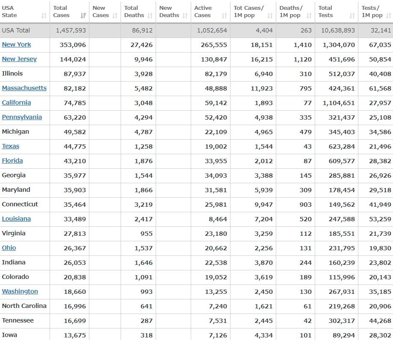Click sort icon in Total Cases header
Screen dimensions: 393x340
83,16
